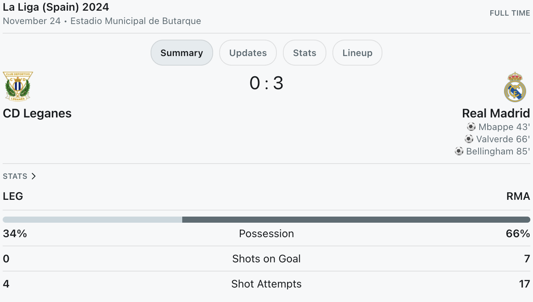The image size is (533, 302).
Task: Click the dark Real Madrid possession bar segment
Action: coord(356,220)
